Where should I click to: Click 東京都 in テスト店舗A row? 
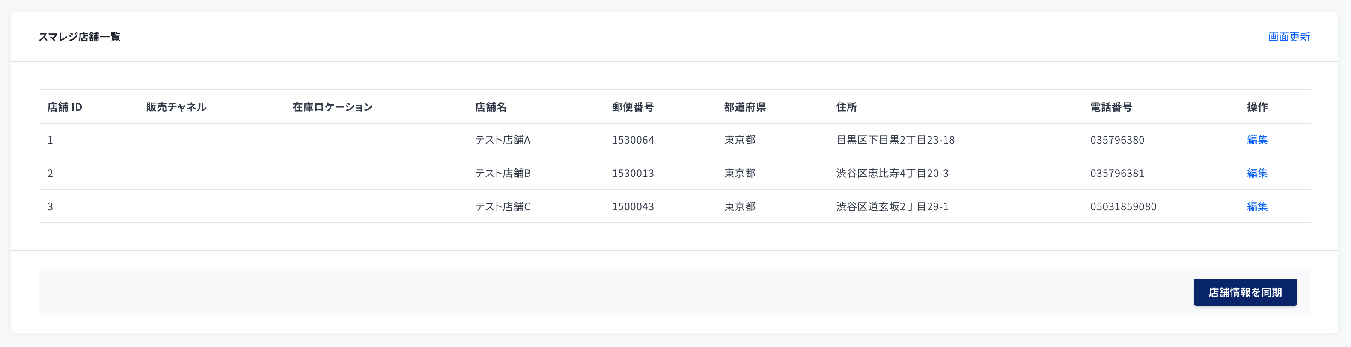click(739, 140)
